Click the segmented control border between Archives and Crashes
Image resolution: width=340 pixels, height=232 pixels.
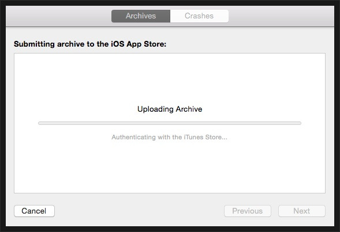pos(170,16)
